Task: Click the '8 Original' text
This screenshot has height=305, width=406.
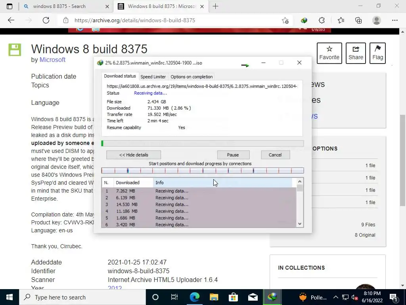Action: pyautogui.click(x=365, y=235)
